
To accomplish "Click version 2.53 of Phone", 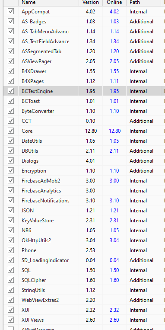I will (x=90, y=250).
